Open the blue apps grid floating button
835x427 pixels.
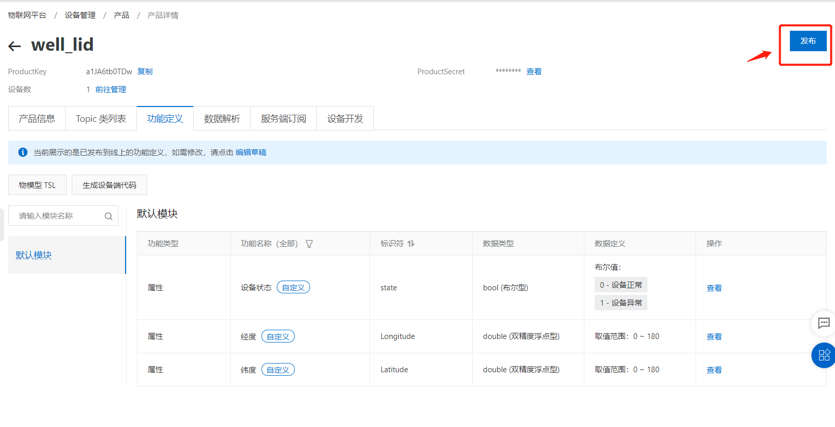click(x=824, y=355)
